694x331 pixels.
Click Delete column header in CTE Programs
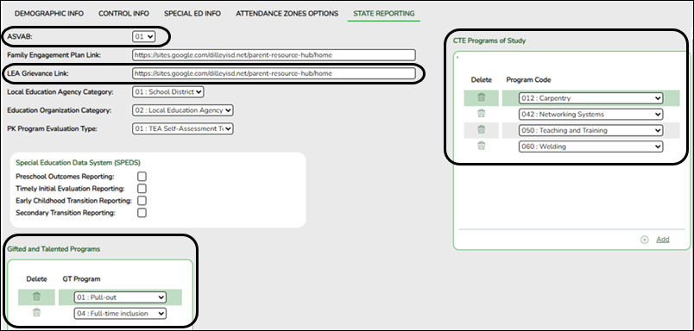click(x=481, y=80)
